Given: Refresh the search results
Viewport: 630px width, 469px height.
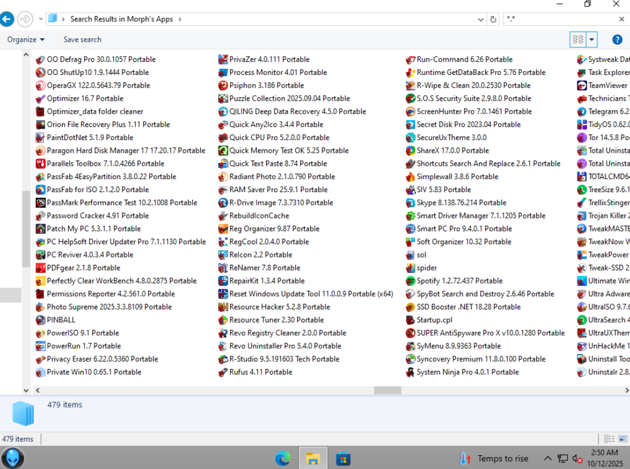Looking at the screenshot, I should [x=493, y=19].
